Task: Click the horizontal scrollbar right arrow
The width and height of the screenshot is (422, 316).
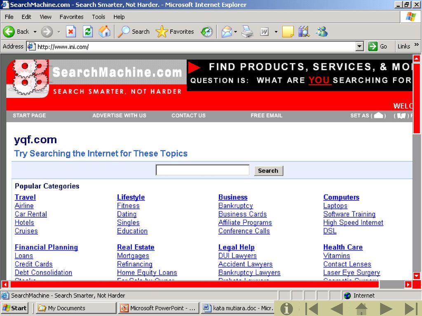Action: (408, 284)
